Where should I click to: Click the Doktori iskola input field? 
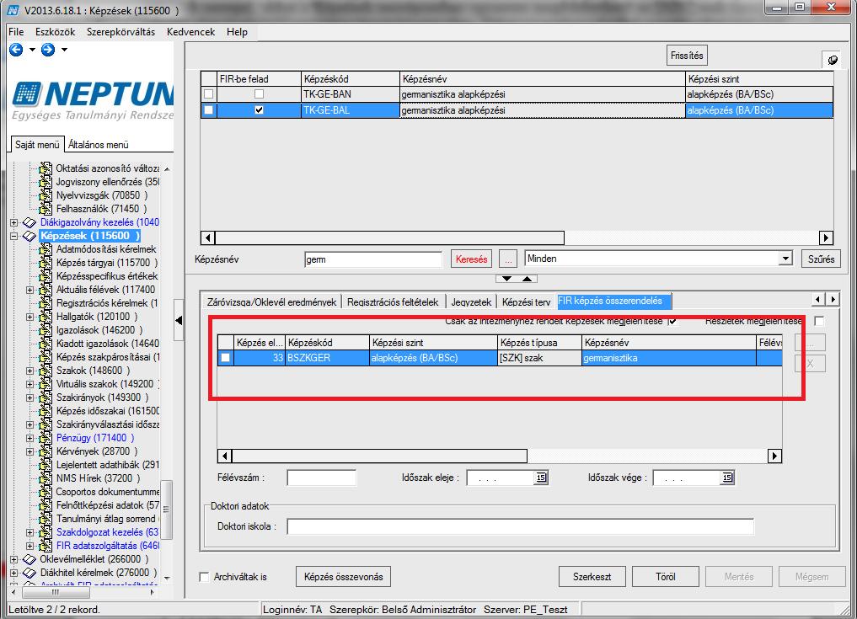(x=520, y=526)
